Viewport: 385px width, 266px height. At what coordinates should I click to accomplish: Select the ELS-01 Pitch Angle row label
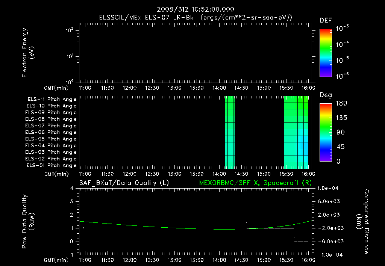[52, 165]
